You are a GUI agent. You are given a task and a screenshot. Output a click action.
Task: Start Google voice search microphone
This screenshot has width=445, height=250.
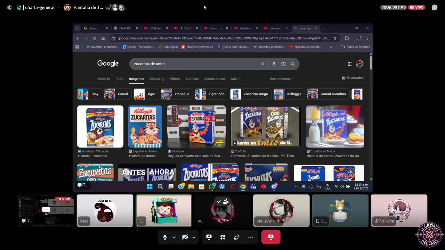(274, 64)
